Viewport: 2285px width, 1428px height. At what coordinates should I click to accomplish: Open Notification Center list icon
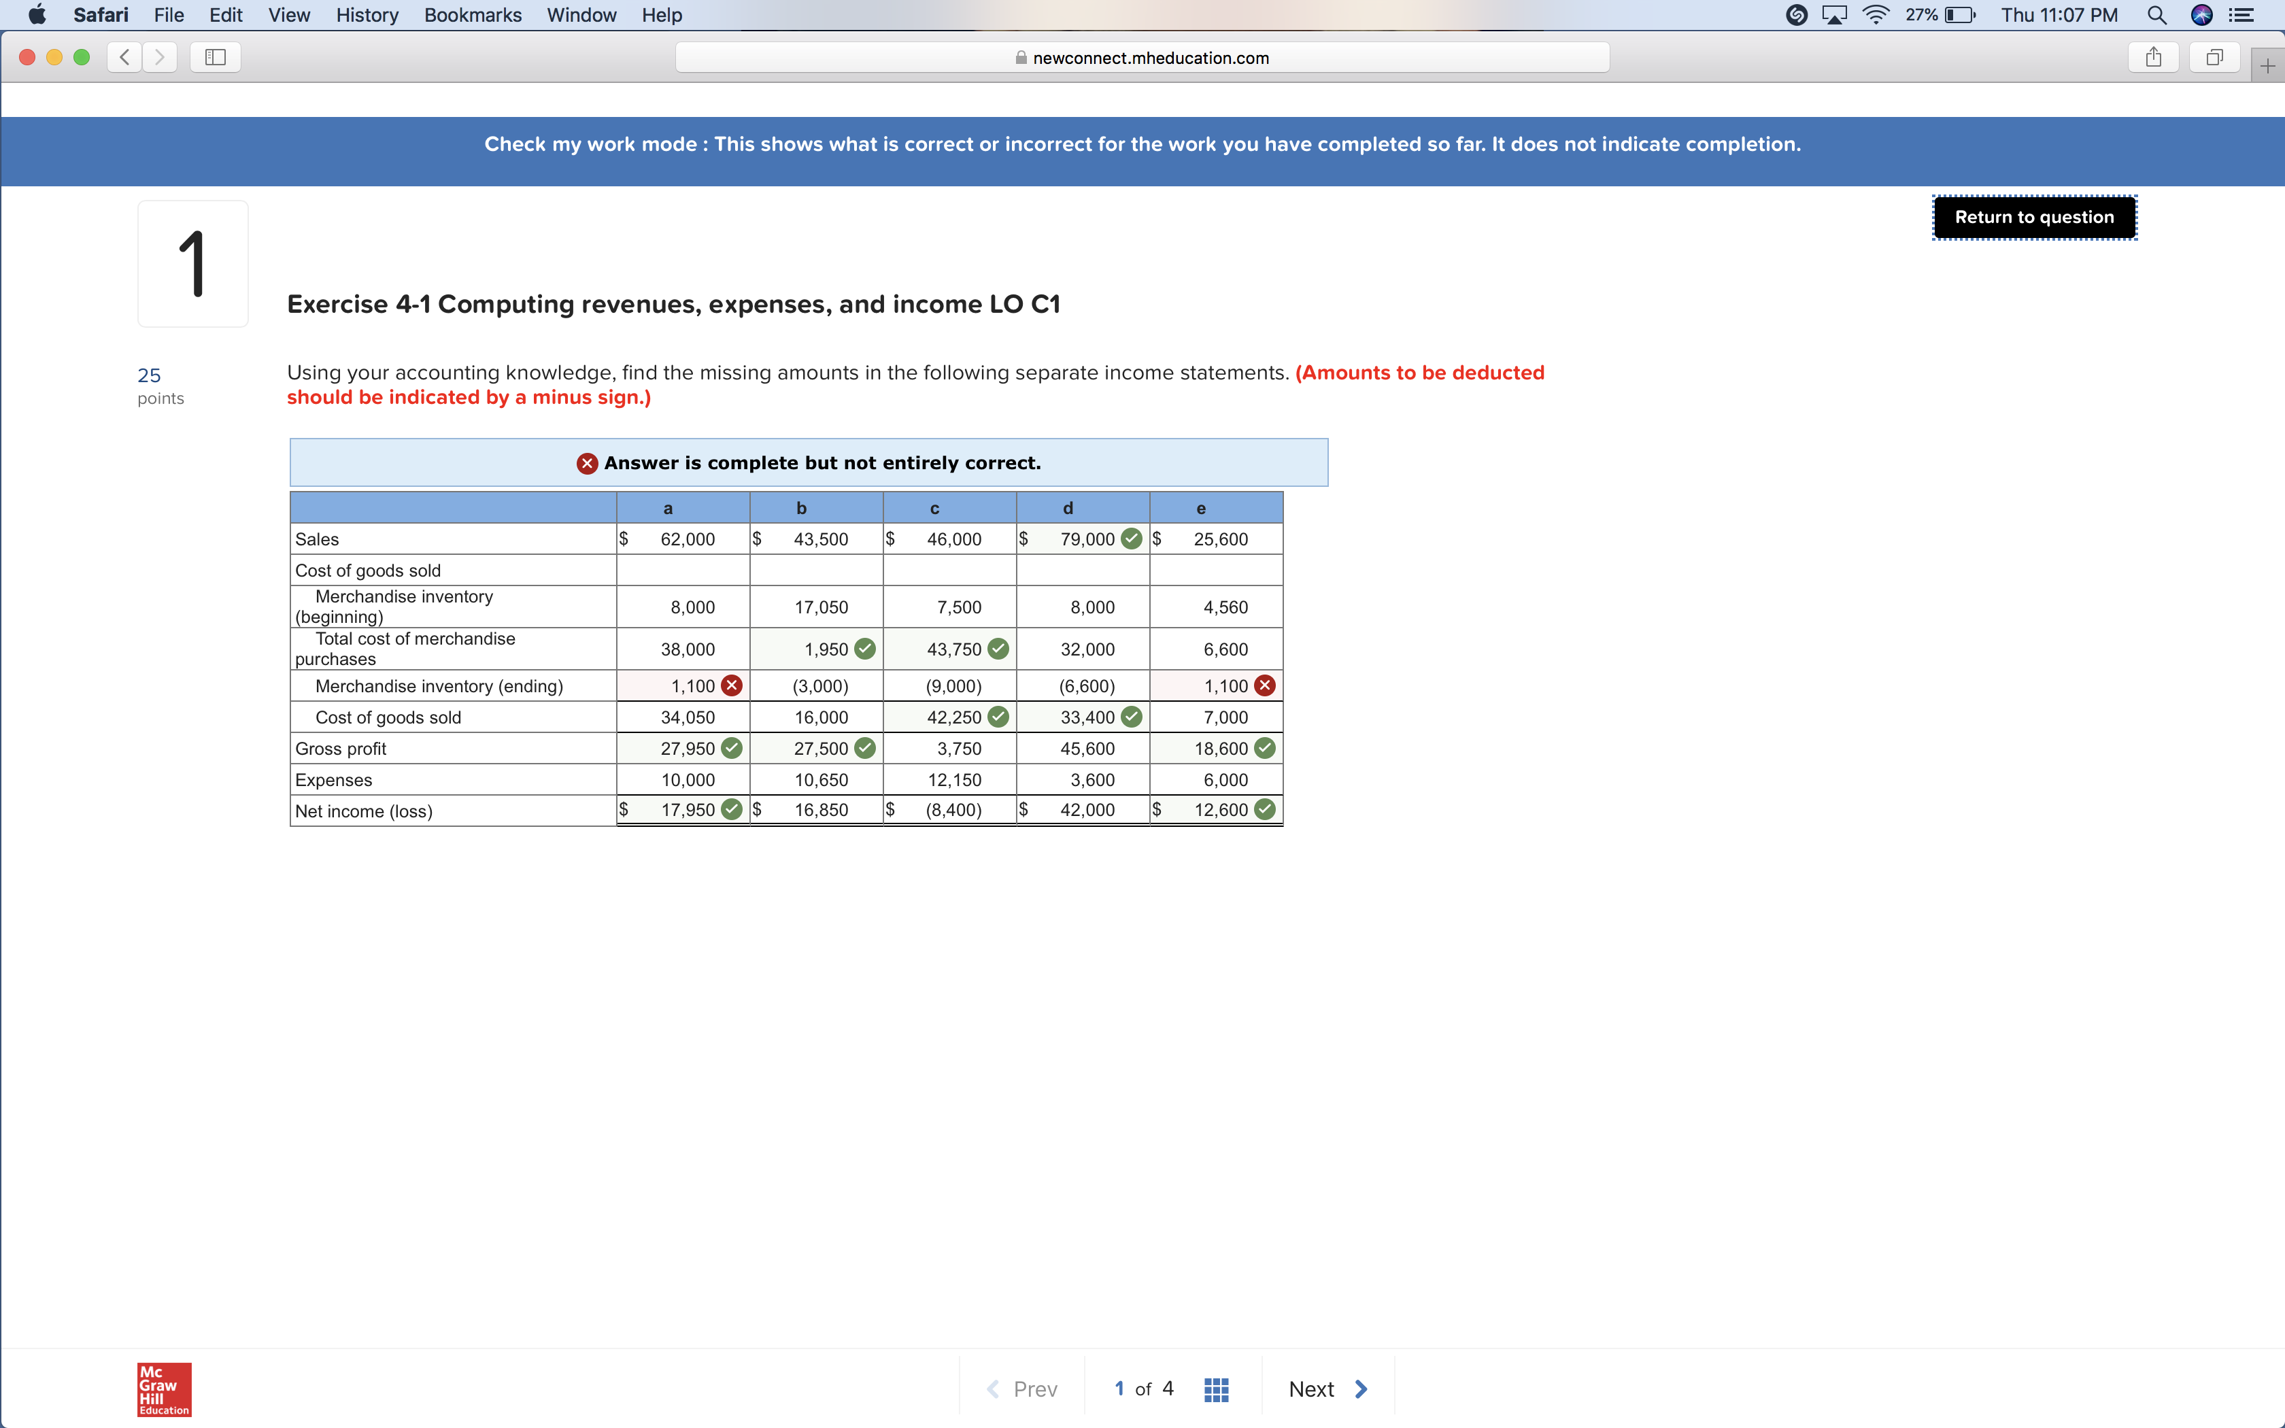pyautogui.click(x=2241, y=15)
